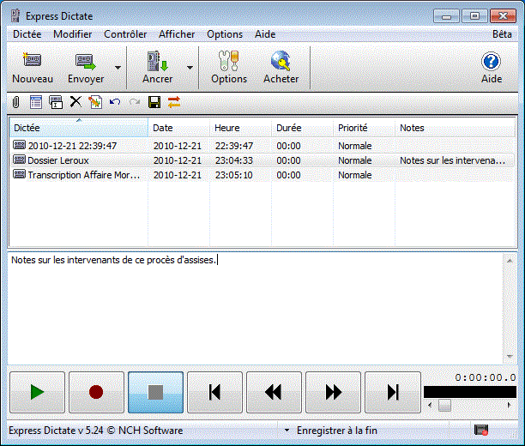525x446 pixels.
Task: Delete dictation with X icon
Action: point(75,101)
